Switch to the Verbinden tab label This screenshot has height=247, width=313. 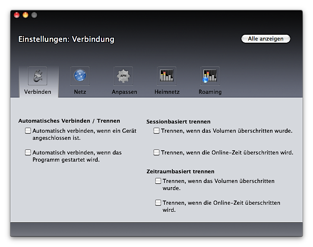[x=38, y=92]
